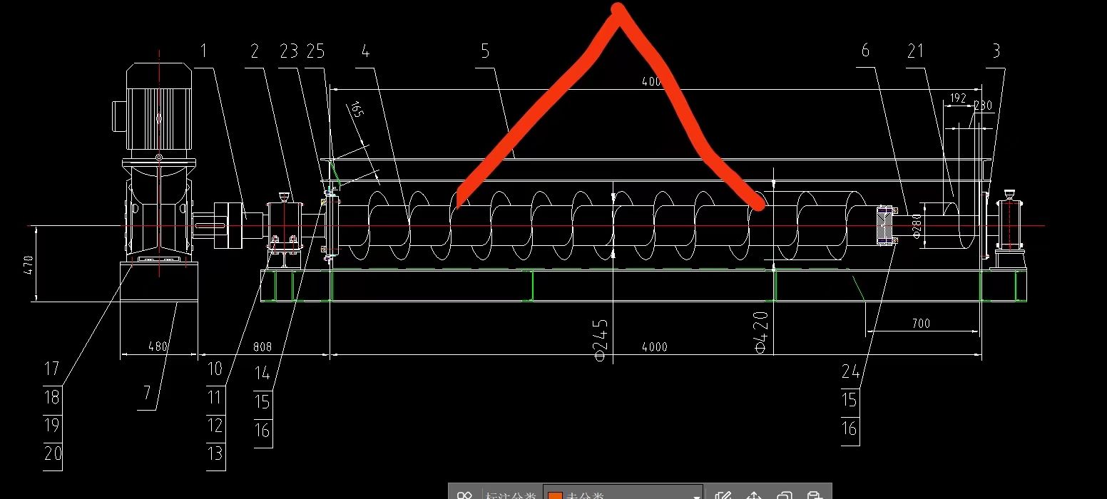Click the pencil edit annotation icon
The width and height of the screenshot is (1107, 499).
click(723, 495)
